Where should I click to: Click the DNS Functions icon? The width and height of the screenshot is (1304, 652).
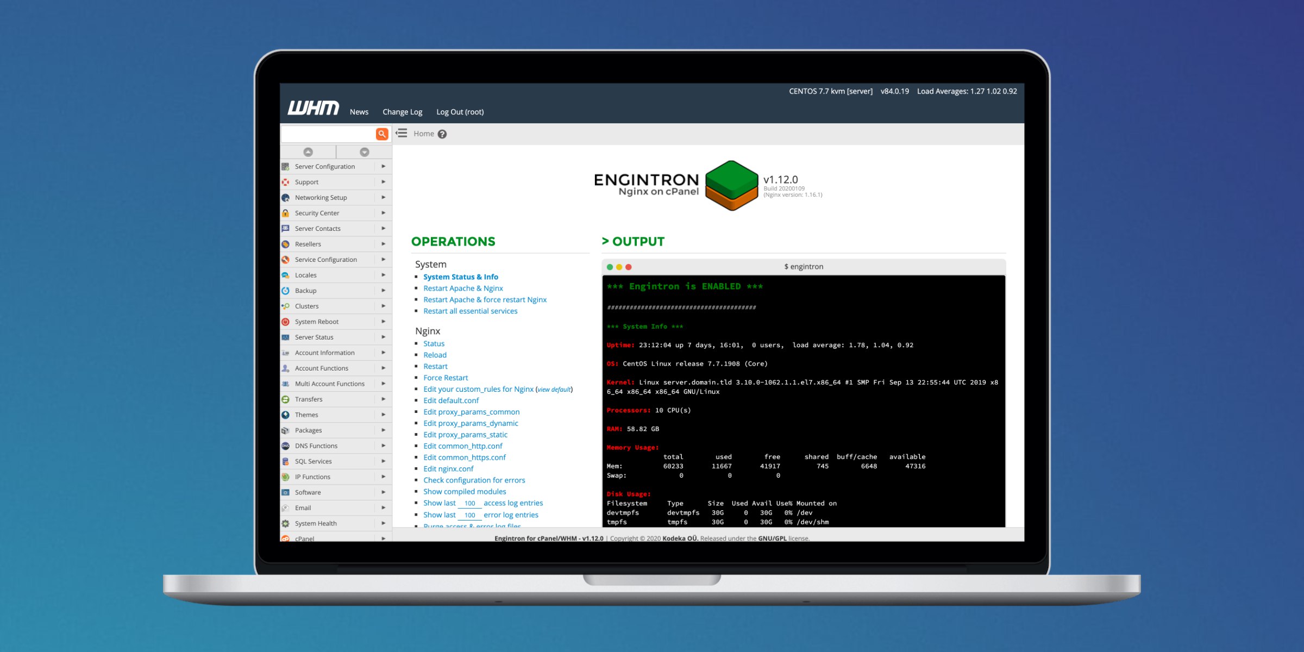(285, 446)
